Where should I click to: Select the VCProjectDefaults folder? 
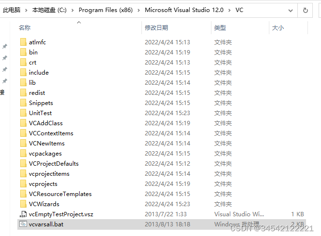[x=54, y=164]
